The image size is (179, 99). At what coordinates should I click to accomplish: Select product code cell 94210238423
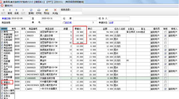tap(33, 75)
